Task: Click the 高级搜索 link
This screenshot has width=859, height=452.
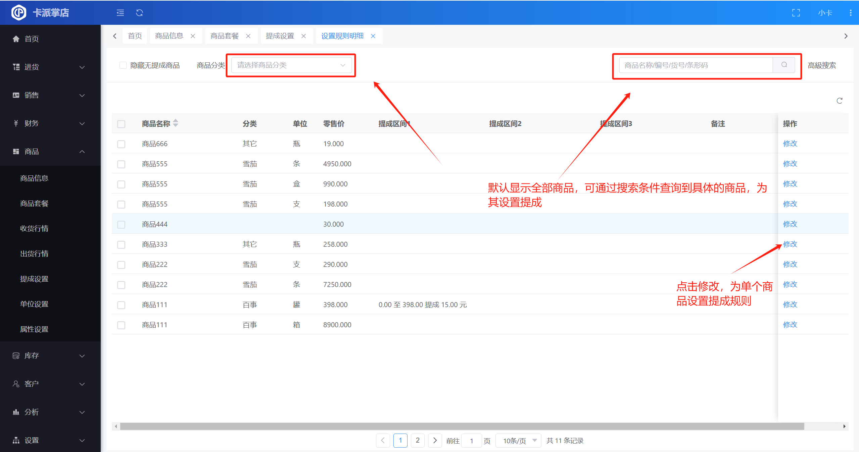Action: [x=822, y=65]
